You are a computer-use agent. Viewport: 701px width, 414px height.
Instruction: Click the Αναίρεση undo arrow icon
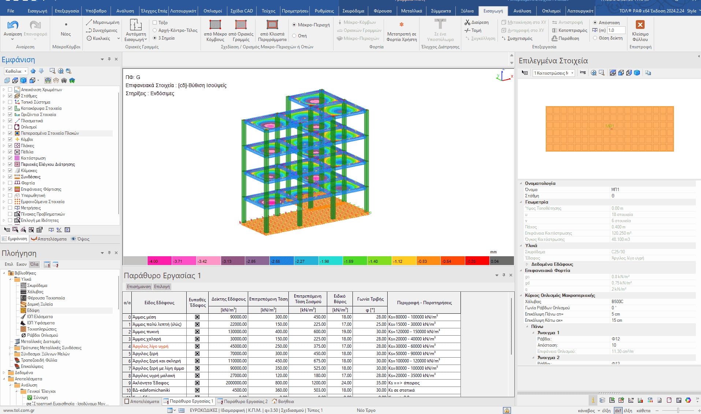pyautogui.click(x=13, y=25)
